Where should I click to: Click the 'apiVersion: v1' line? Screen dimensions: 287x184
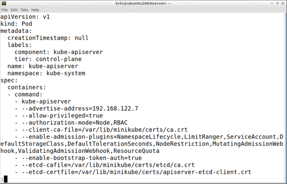pyautogui.click(x=25, y=17)
